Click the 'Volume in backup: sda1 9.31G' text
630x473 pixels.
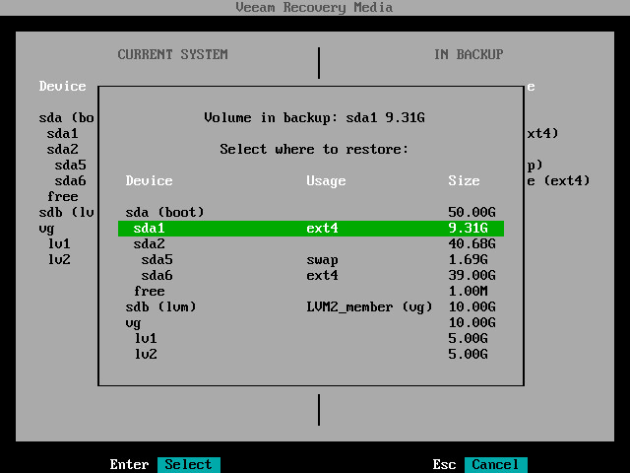314,118
